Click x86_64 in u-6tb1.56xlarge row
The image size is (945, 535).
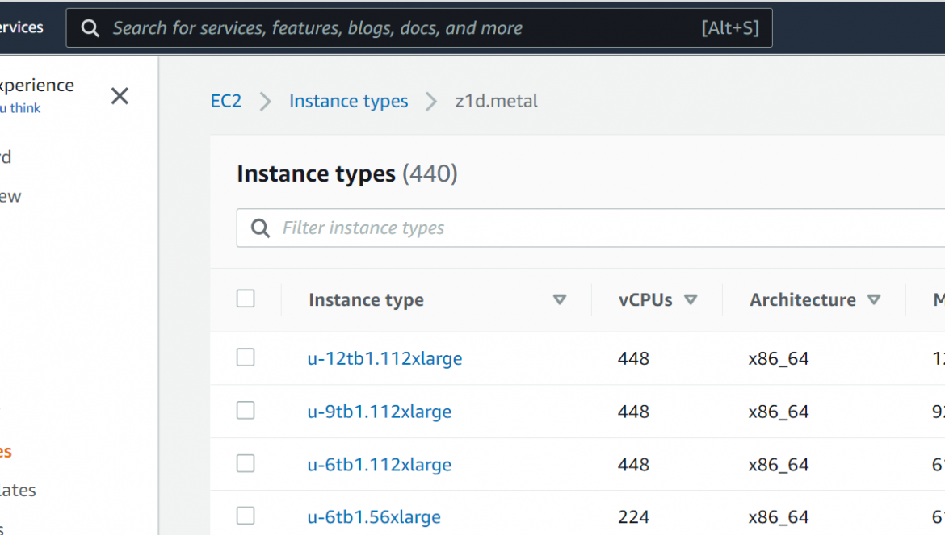779,517
